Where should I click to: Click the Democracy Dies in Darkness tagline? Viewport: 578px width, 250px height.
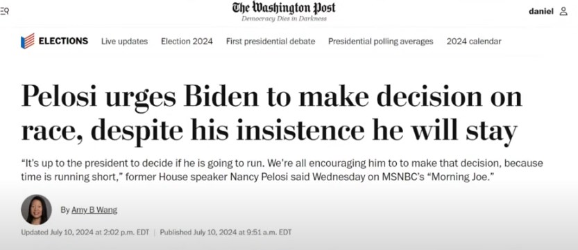click(x=284, y=19)
